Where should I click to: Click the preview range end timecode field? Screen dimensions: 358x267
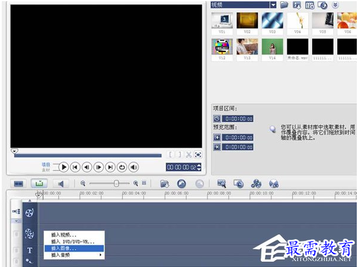238,147
